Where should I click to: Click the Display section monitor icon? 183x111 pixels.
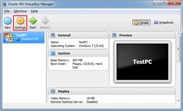[53, 91]
